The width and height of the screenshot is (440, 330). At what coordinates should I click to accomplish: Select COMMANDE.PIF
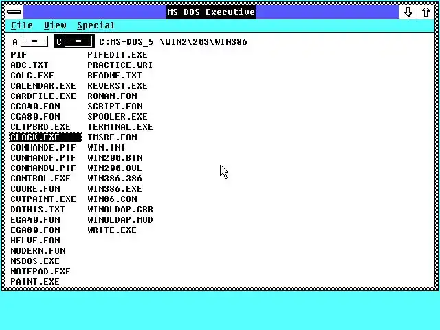(43, 148)
